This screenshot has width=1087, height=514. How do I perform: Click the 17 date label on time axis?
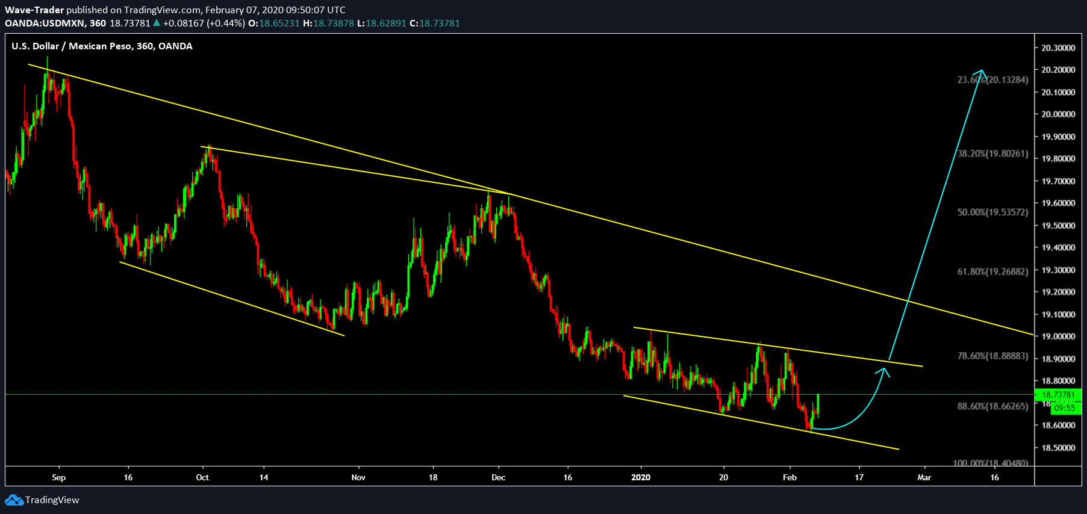pyautogui.click(x=859, y=477)
